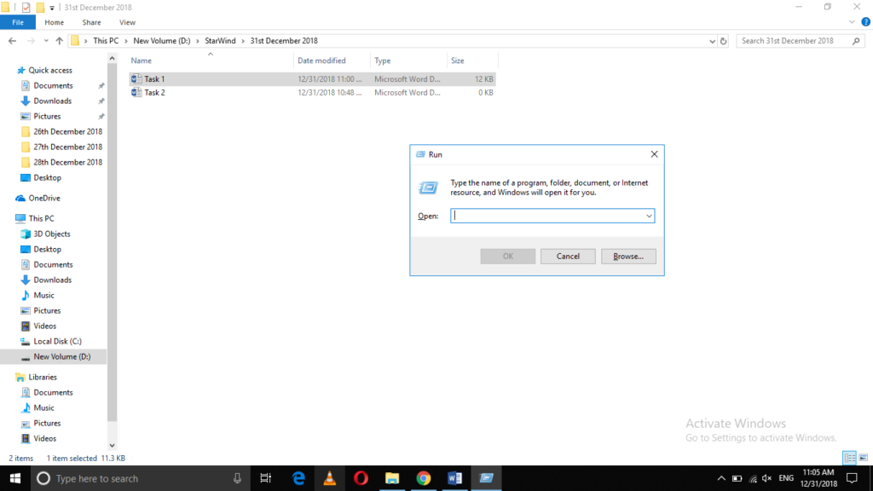
Task: Click the Back navigation arrow
Action: pyautogui.click(x=12, y=41)
